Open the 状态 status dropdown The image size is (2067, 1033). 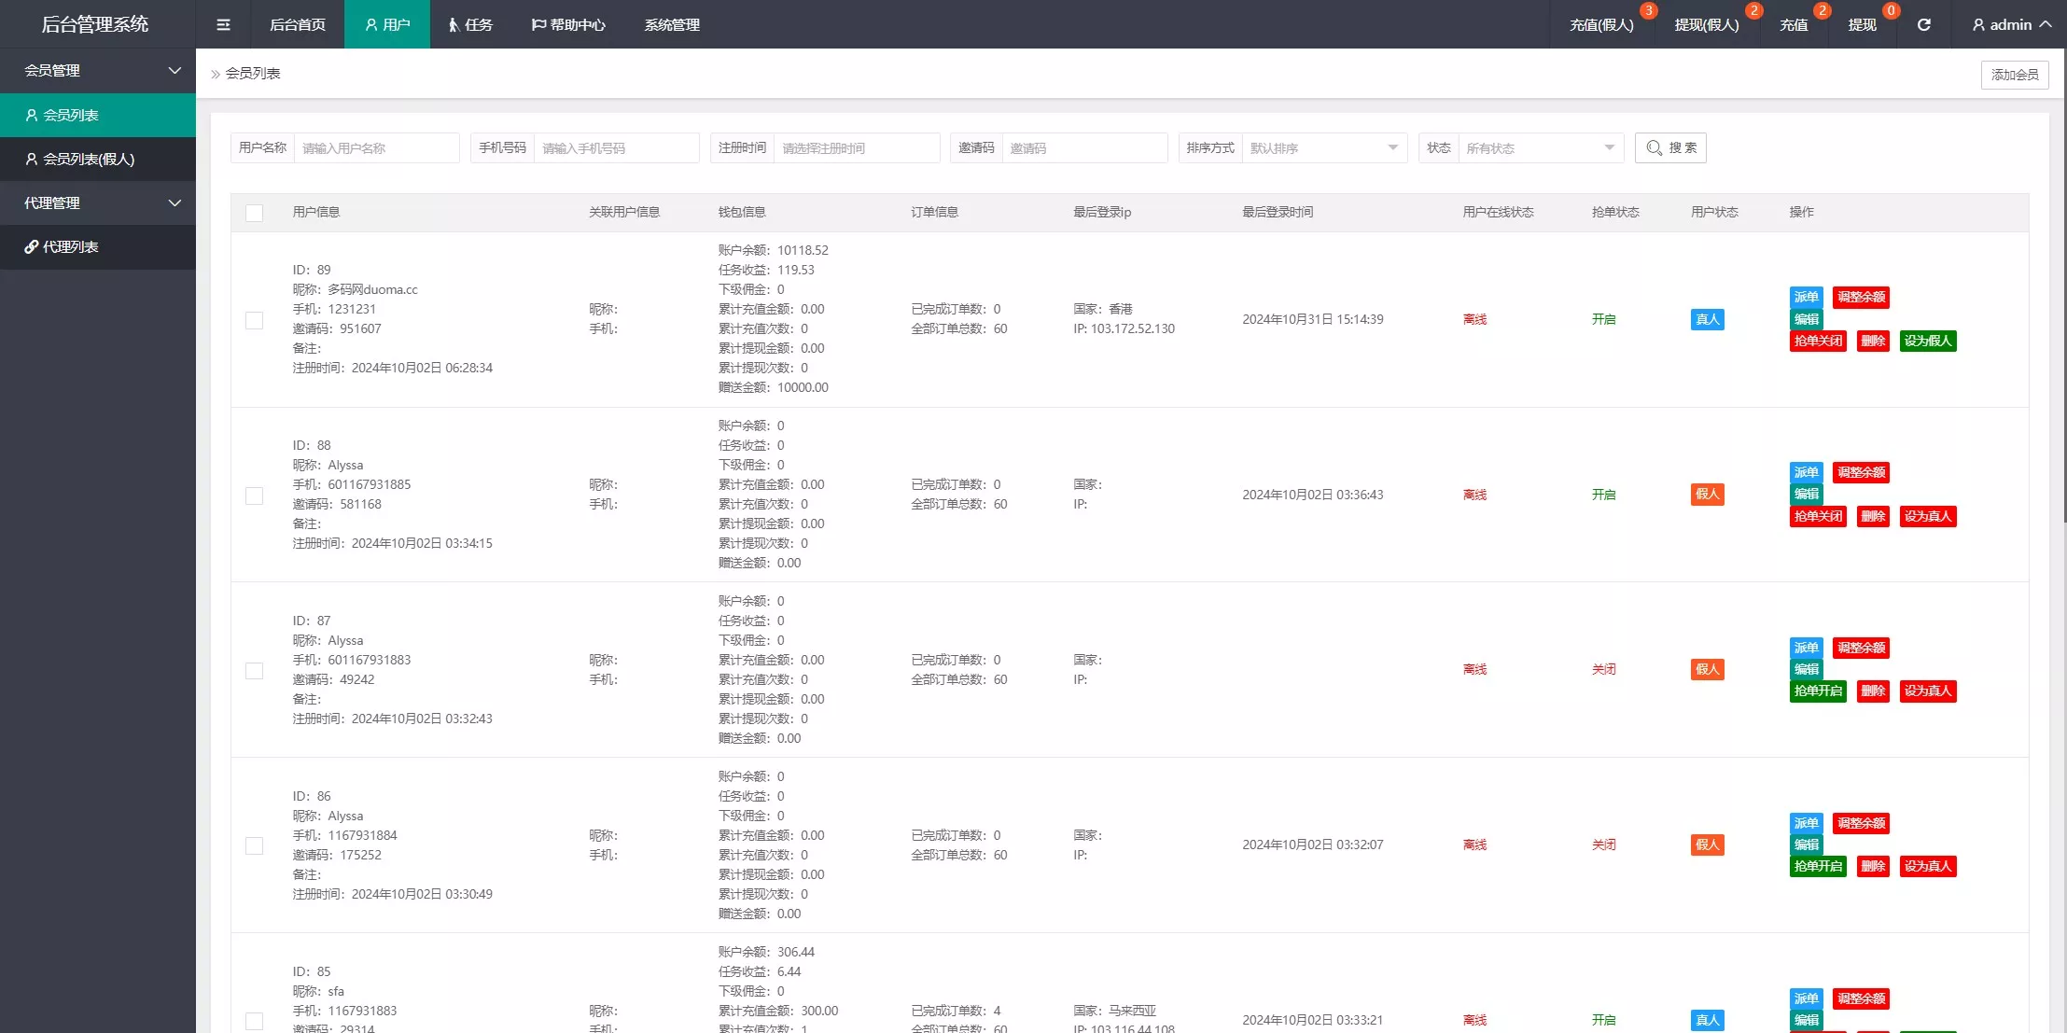coord(1540,147)
